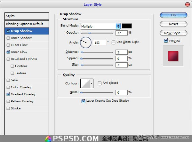Tick the Contour sub-option checkbox
192x142 pixels.
click(x=12, y=66)
